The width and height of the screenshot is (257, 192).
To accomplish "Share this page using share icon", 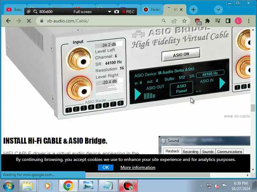I will [174, 21].
